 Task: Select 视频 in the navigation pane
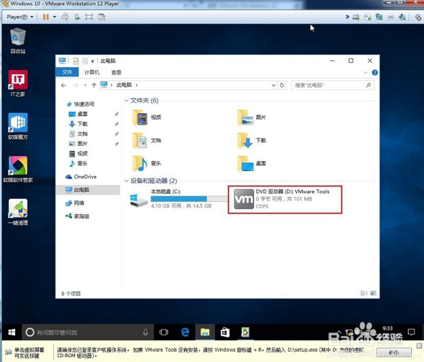(82, 153)
